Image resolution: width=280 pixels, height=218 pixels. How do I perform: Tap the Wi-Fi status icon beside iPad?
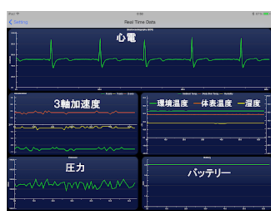click(x=18, y=14)
